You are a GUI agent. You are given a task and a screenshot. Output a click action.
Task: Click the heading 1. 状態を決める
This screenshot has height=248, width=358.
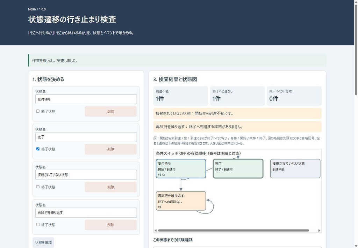point(48,79)
